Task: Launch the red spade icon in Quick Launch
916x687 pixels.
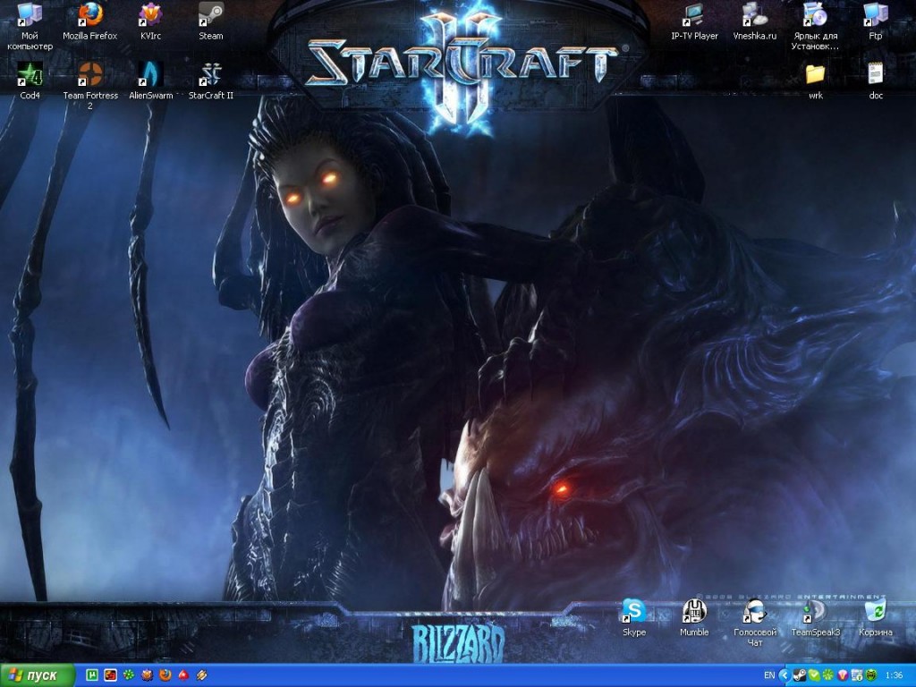Action: (x=183, y=675)
